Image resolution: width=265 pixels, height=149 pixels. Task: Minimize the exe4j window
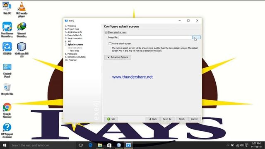(180, 21)
